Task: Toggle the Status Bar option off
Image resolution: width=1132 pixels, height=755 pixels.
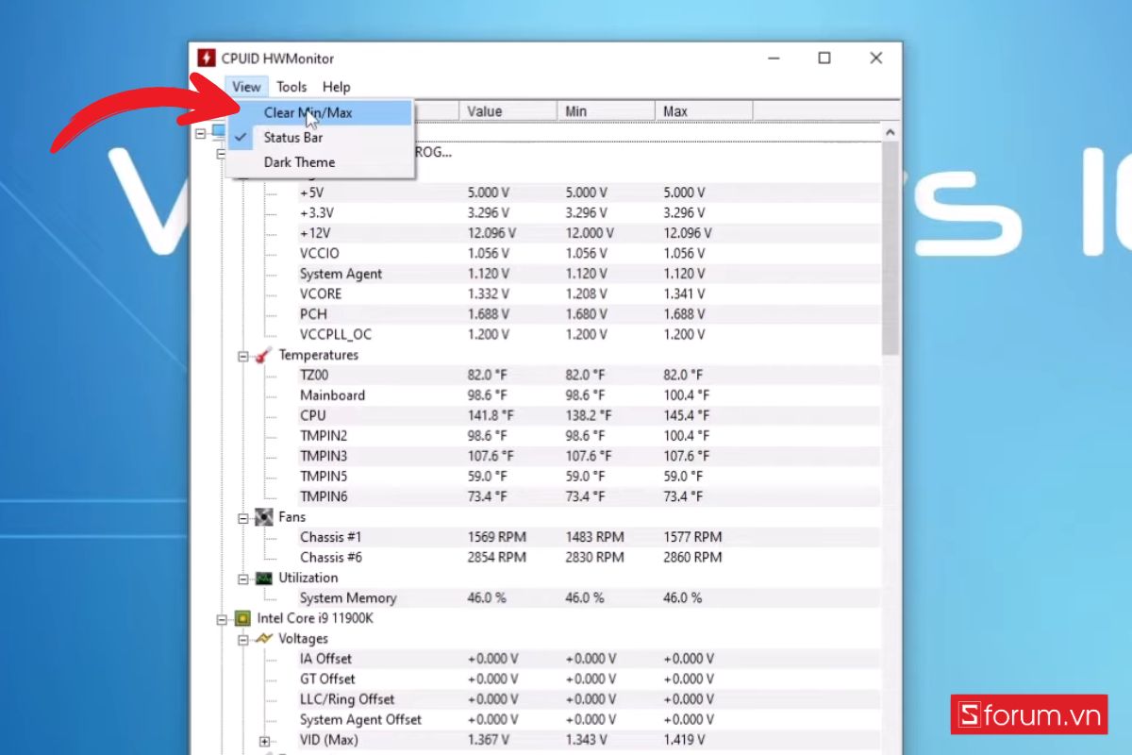Action: (320, 137)
